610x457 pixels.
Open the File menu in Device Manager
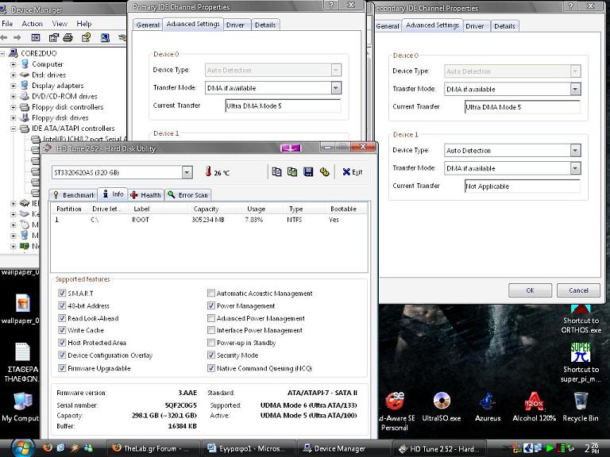click(7, 24)
